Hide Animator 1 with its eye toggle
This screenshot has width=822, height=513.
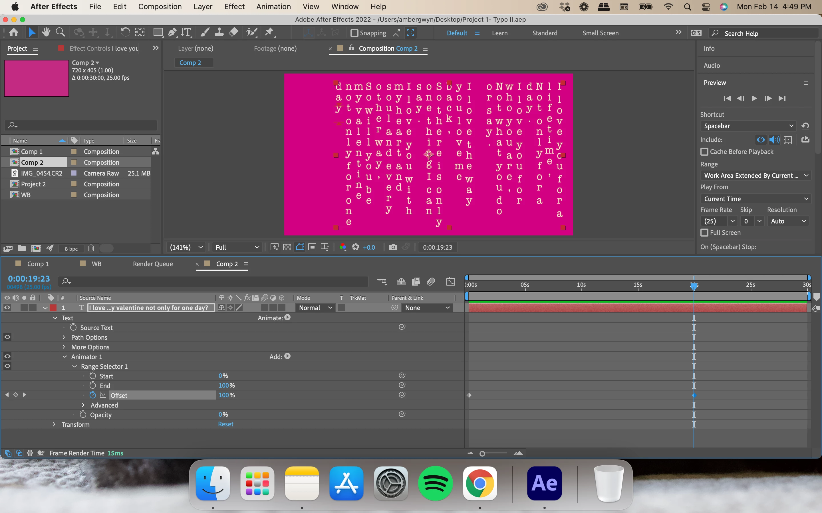[x=7, y=356]
